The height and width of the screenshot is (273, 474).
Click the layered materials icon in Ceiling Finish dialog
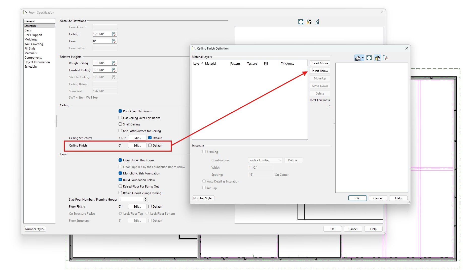[385, 58]
